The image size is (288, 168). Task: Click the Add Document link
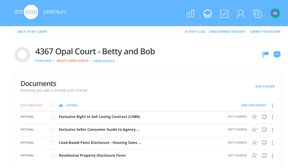tap(254, 105)
